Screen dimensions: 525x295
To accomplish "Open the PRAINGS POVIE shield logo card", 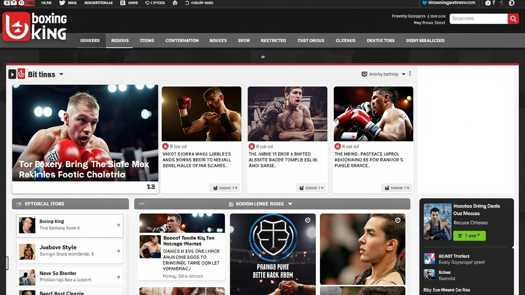I will [273, 254].
